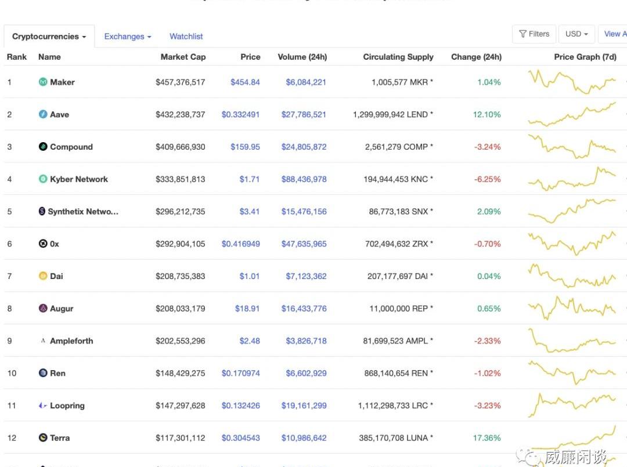Open the Maker coin page link
Viewport: 627px width, 467px height.
(62, 82)
